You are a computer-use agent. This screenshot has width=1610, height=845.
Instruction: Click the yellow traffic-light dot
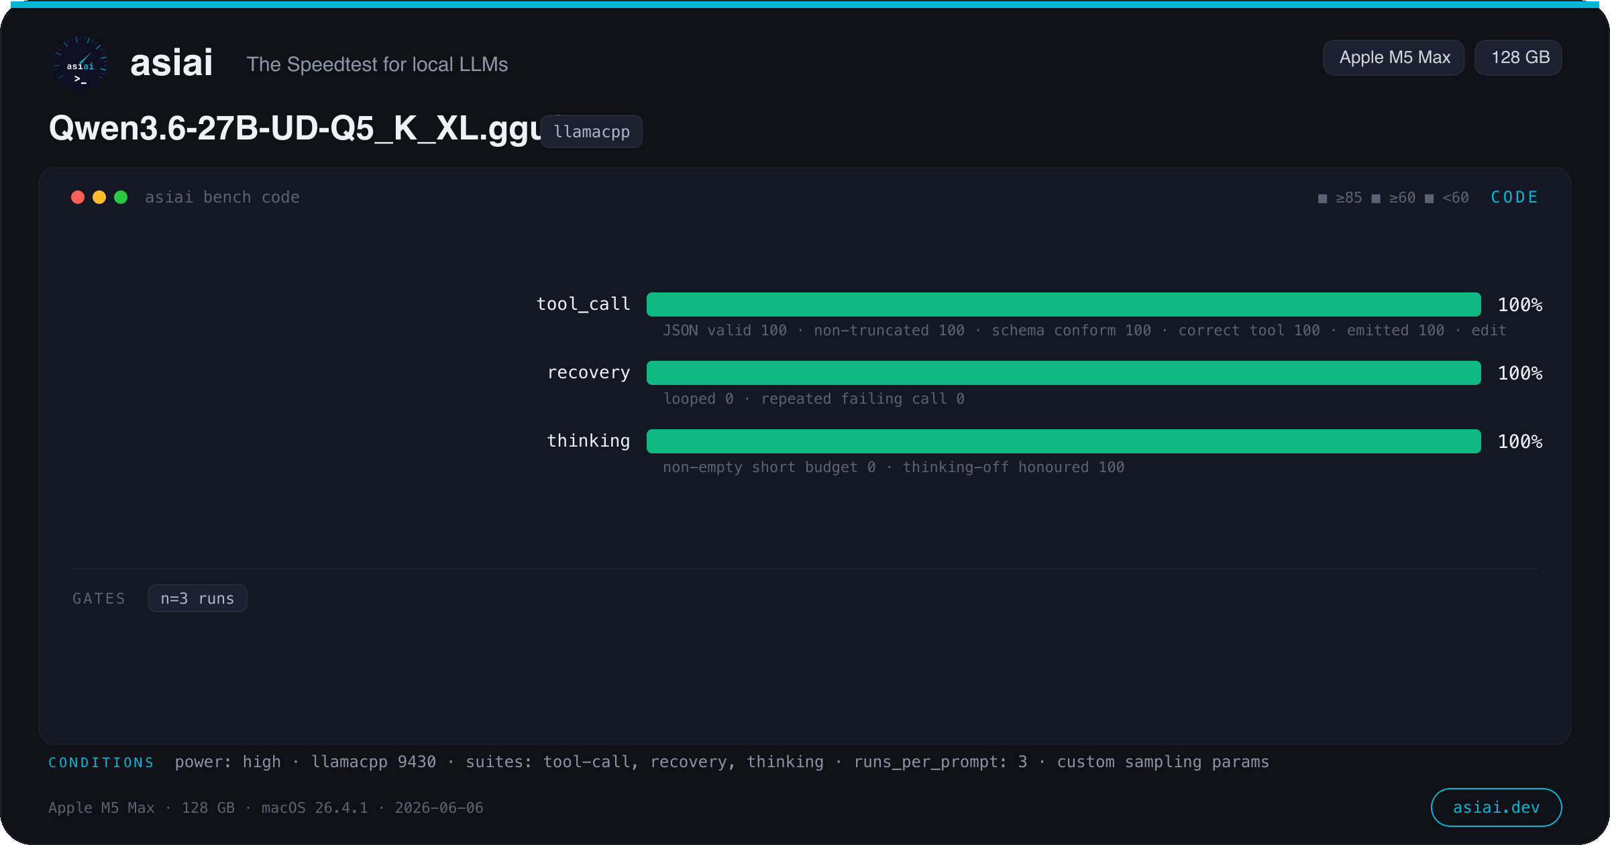pos(99,197)
